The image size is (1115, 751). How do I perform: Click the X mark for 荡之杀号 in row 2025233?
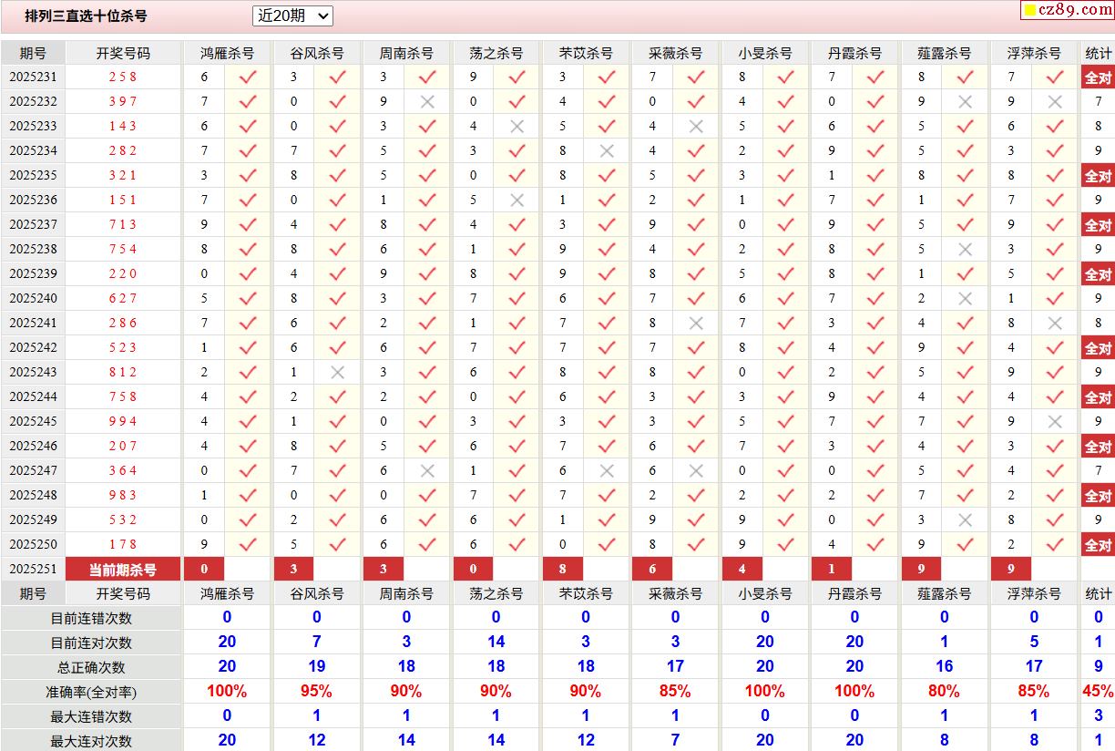click(x=517, y=127)
